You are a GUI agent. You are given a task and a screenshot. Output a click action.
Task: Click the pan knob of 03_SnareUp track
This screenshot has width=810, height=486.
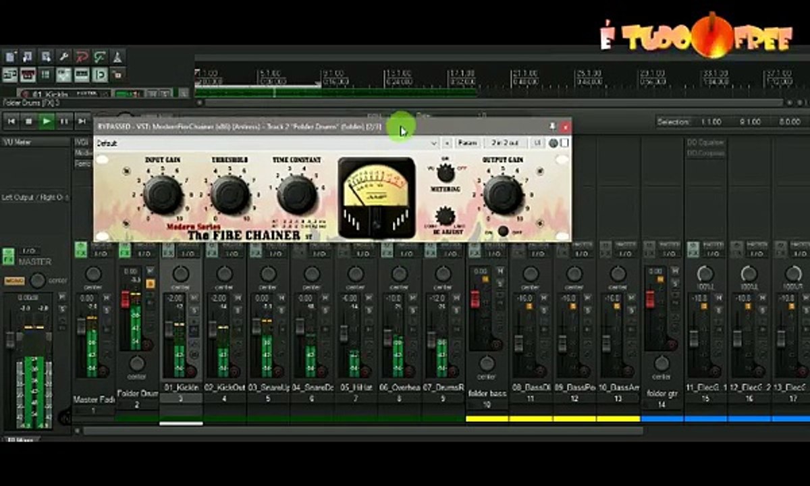pyautogui.click(x=269, y=274)
